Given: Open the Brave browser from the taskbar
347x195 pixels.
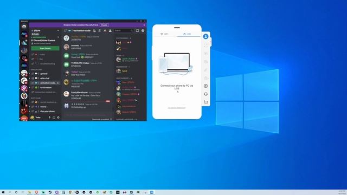Looking at the screenshot, I should 36,192.
